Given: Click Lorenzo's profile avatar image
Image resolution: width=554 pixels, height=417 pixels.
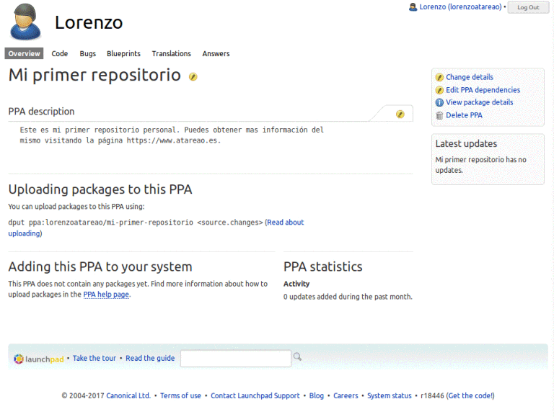Looking at the screenshot, I should (x=25, y=22).
